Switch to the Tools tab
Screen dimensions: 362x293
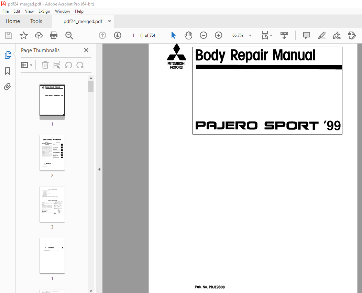coord(36,21)
